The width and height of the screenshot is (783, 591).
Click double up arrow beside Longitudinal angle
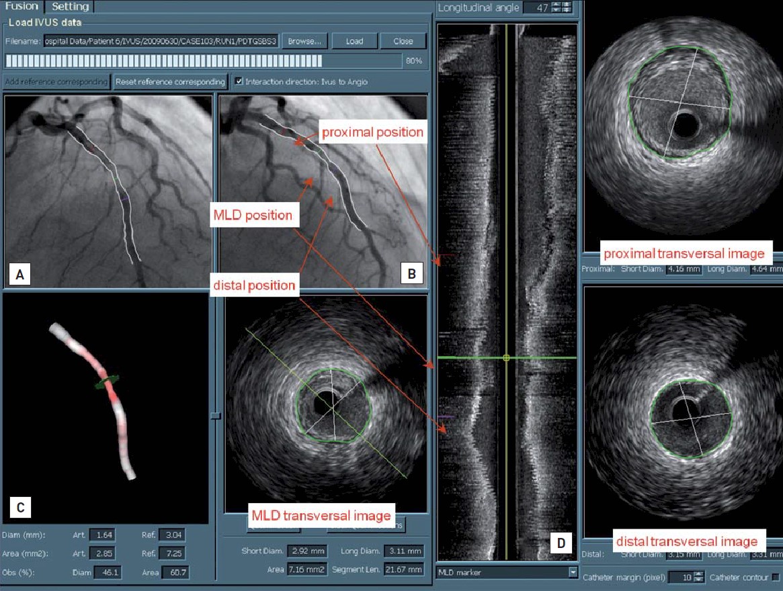click(x=567, y=5)
